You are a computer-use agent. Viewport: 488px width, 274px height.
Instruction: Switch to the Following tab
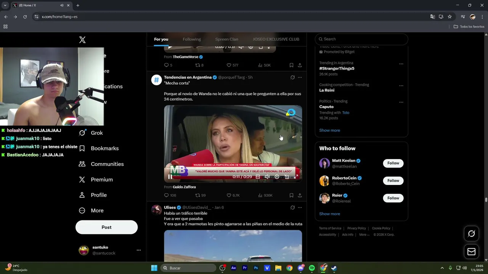(x=191, y=39)
